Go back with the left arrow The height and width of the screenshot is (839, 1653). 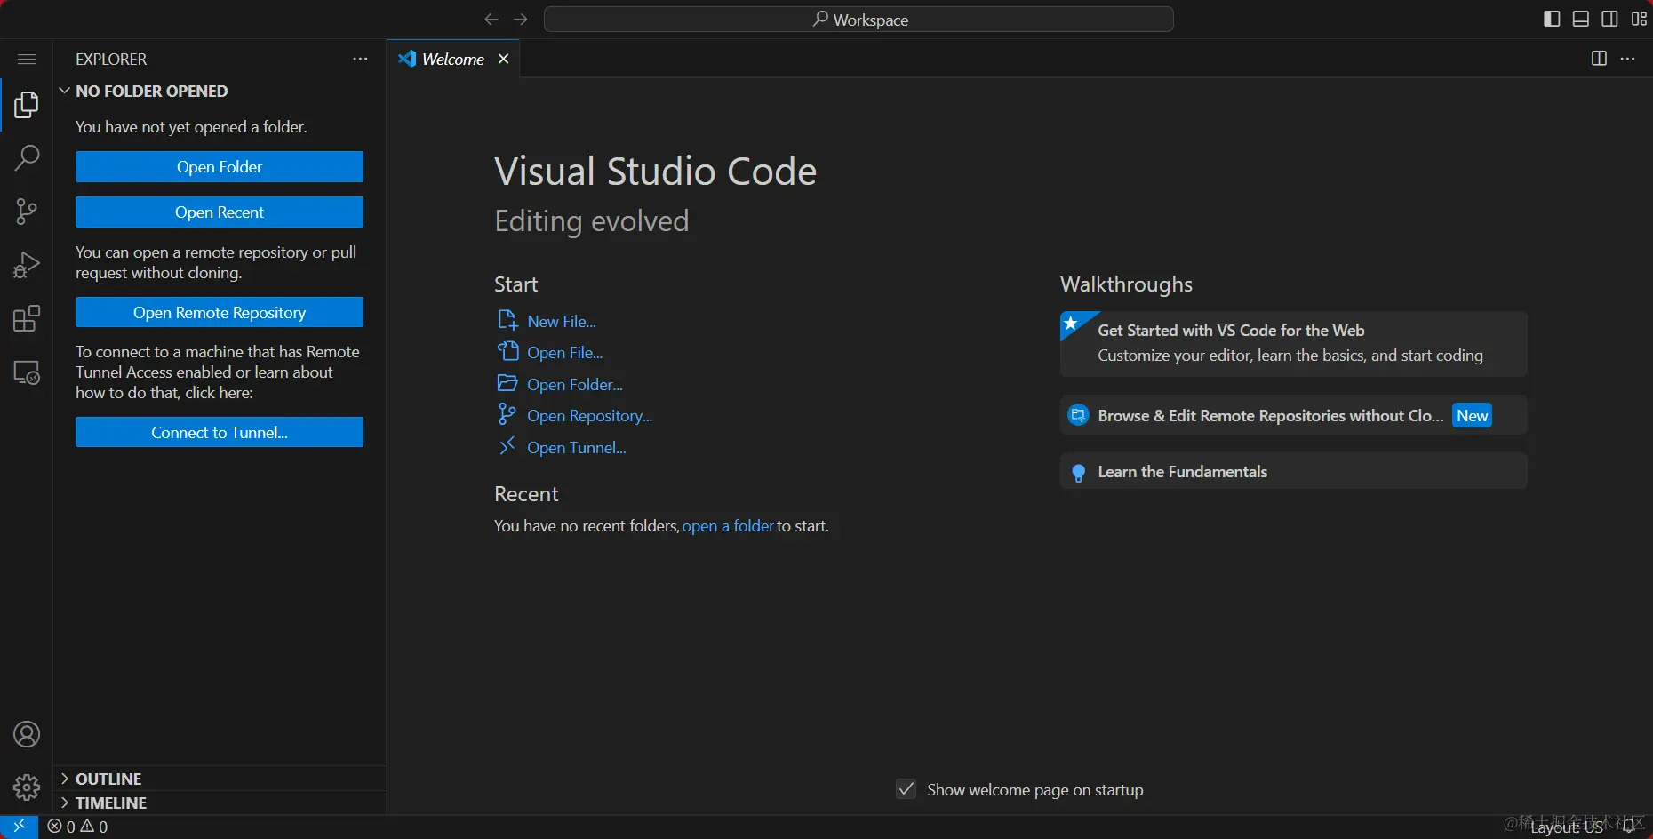click(x=491, y=20)
